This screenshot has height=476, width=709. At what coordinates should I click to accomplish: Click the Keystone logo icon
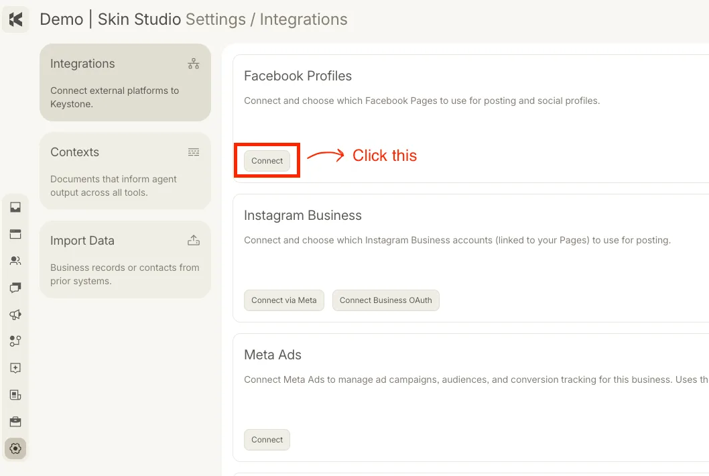pos(15,19)
